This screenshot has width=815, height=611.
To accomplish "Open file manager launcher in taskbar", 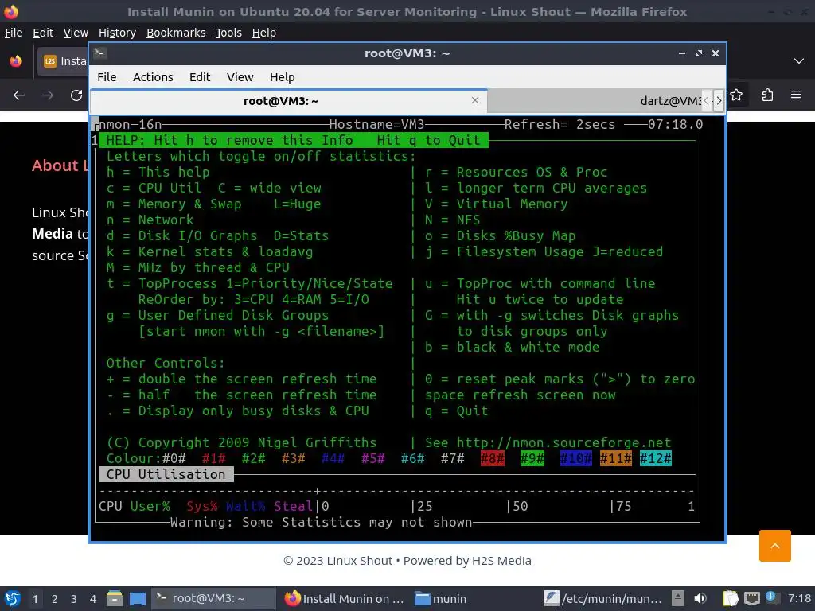I will tap(115, 599).
